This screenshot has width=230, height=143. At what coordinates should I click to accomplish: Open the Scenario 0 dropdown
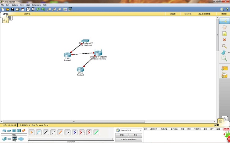(x=131, y=130)
